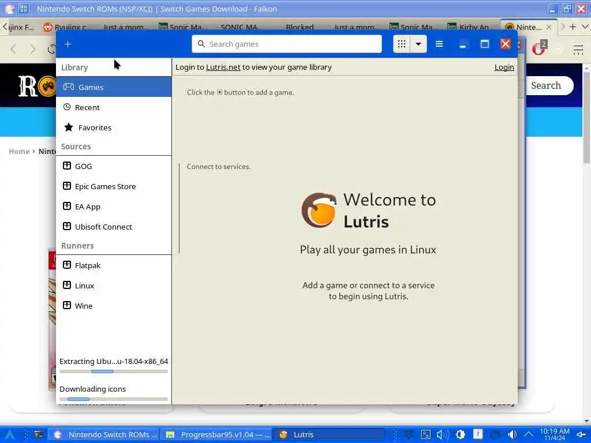Click the EA App source icon
Screen dimensions: 591x443
(67, 206)
